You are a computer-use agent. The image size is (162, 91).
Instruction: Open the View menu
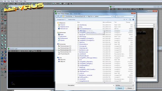[x=9, y=1]
